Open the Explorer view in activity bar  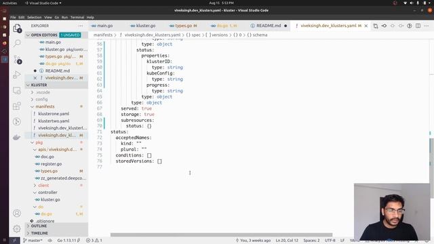[x=17, y=28]
